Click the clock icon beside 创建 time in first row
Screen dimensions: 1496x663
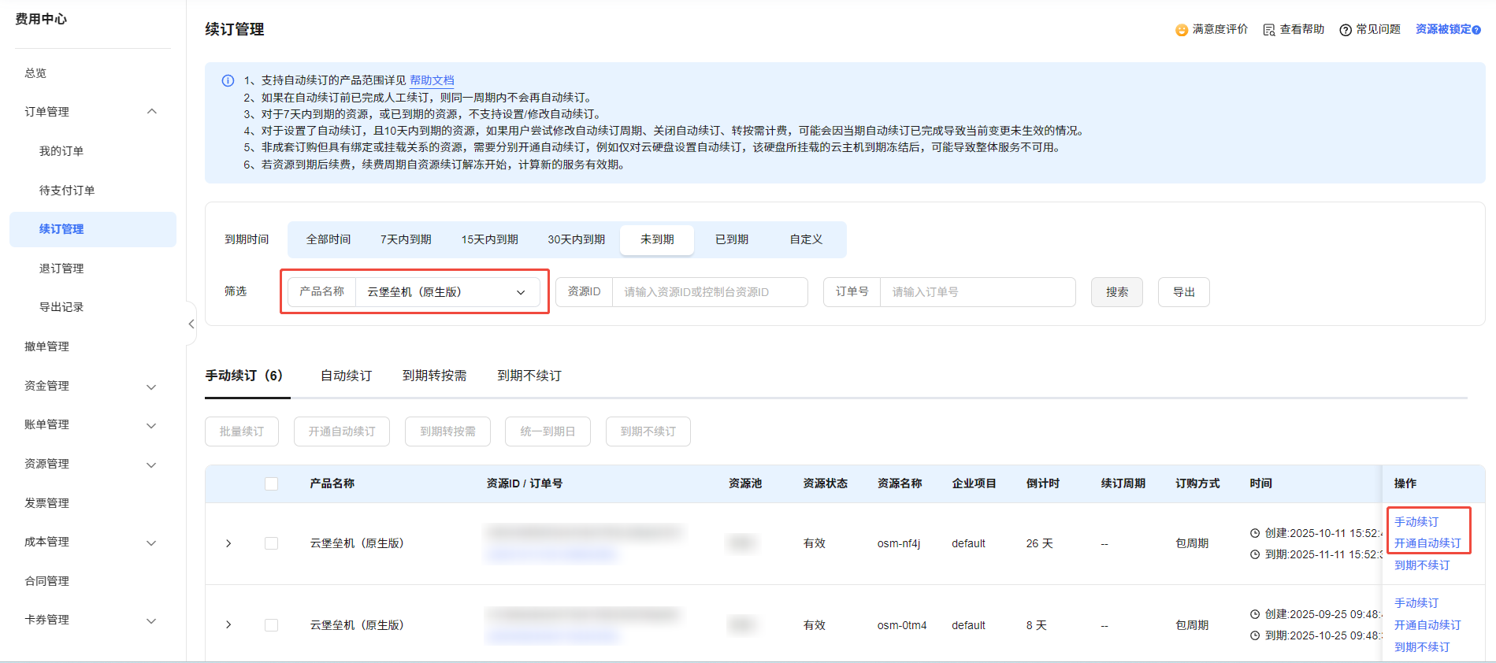pyautogui.click(x=1255, y=533)
